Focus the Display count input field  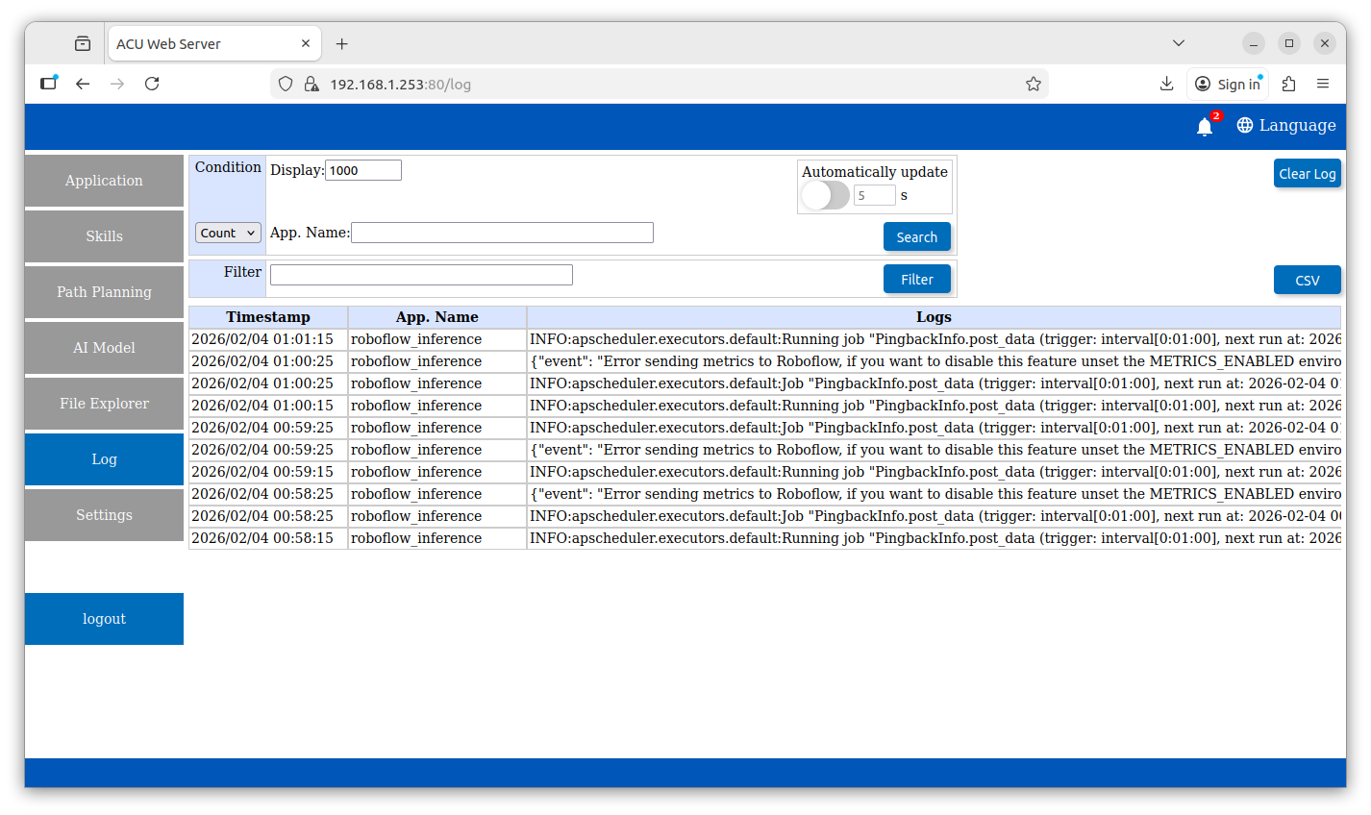point(363,170)
